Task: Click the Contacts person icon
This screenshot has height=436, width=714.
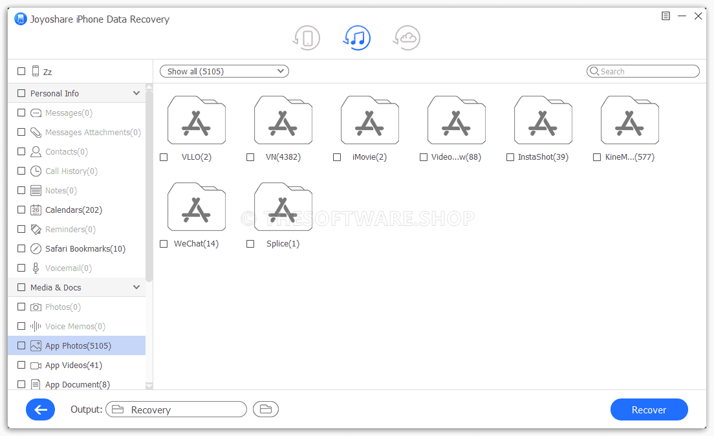Action: point(36,152)
